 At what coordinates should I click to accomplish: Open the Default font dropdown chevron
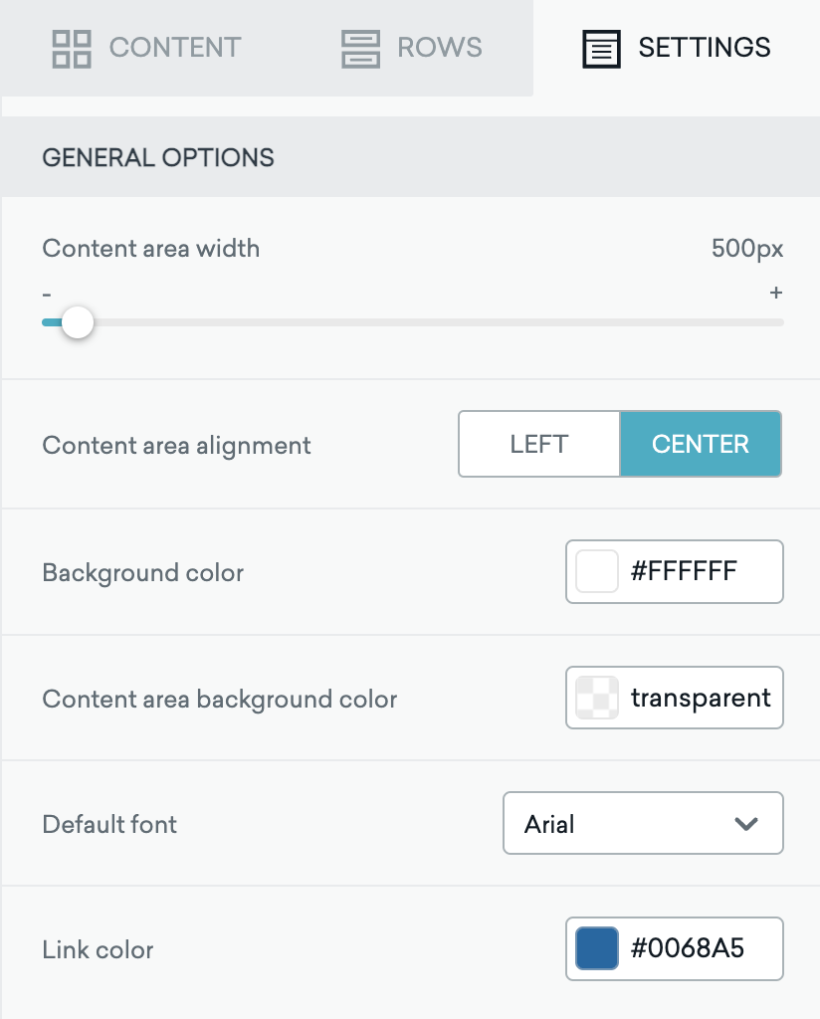[746, 823]
